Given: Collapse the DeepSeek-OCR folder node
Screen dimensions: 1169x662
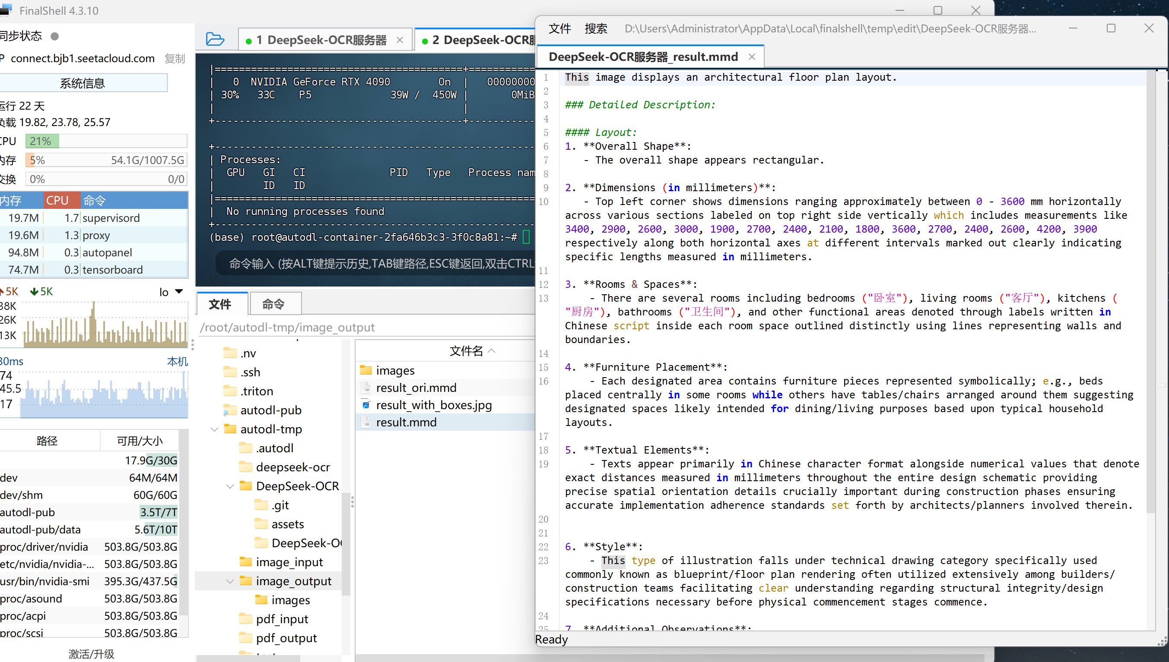Looking at the screenshot, I should coord(230,486).
